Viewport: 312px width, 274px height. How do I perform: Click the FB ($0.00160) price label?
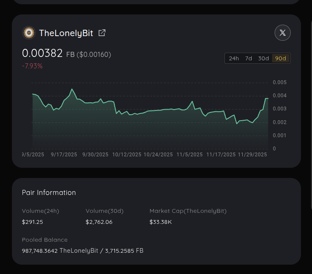click(88, 54)
